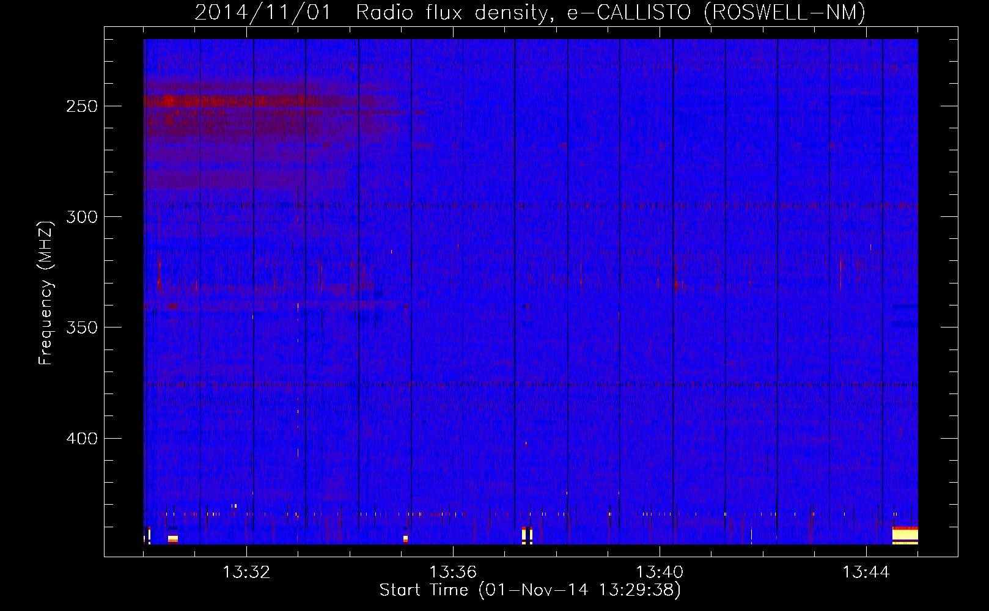Click the plot title date 2014/11/01

[x=263, y=12]
